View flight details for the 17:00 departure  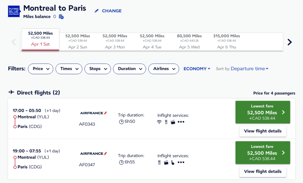[263, 131]
